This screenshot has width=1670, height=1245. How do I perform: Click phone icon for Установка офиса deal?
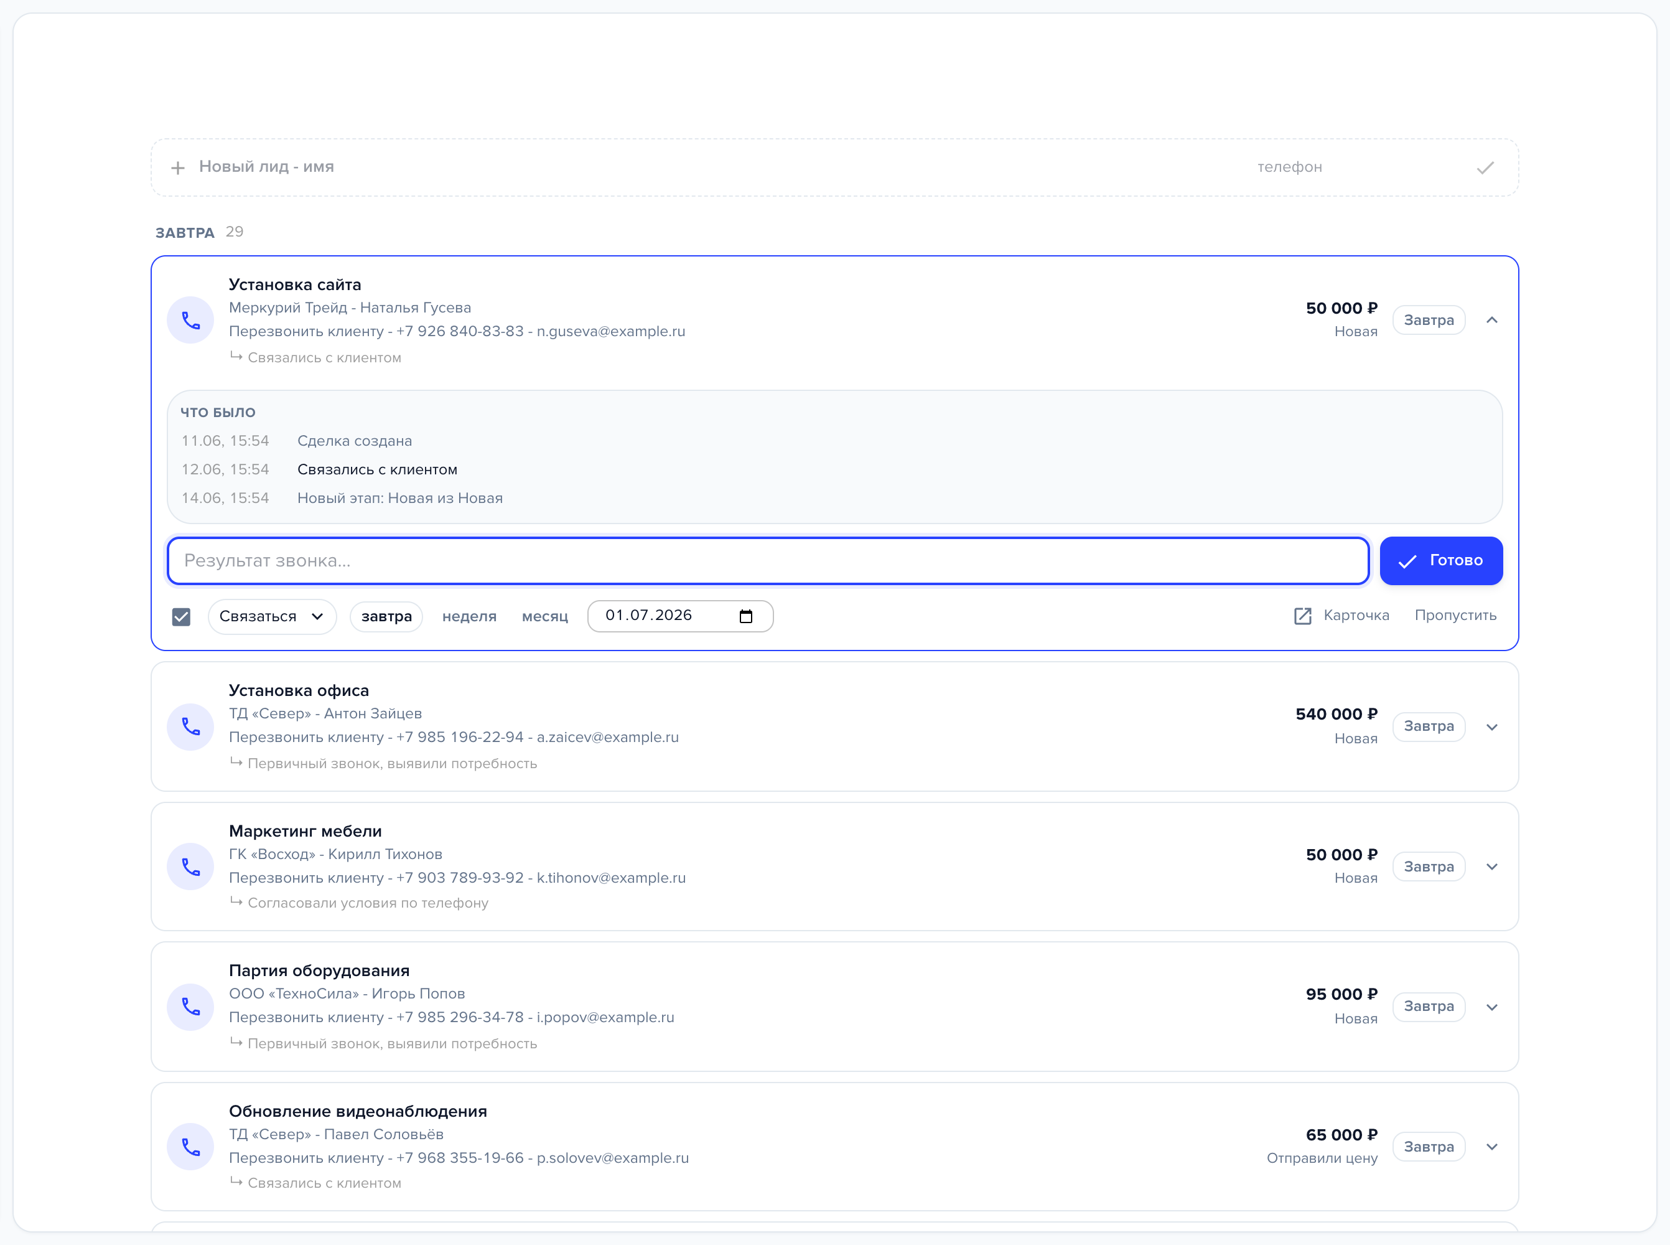pyautogui.click(x=190, y=726)
